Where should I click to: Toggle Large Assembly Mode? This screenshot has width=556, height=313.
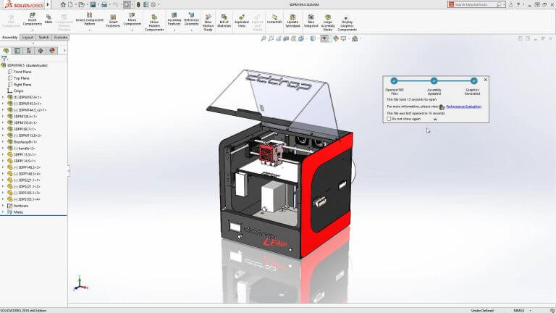pyautogui.click(x=328, y=22)
